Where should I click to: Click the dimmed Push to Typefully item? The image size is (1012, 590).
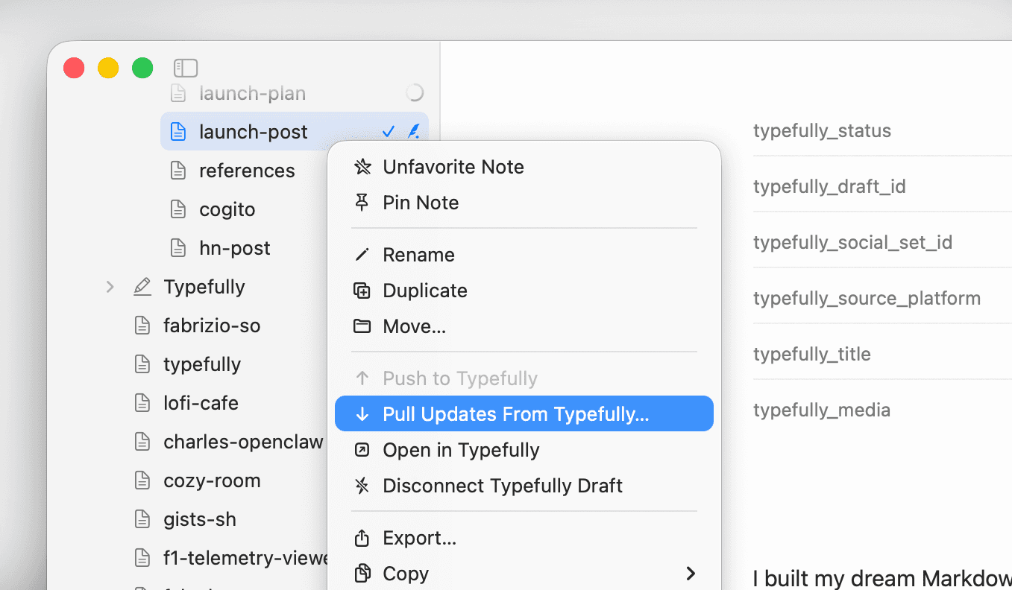coord(524,378)
